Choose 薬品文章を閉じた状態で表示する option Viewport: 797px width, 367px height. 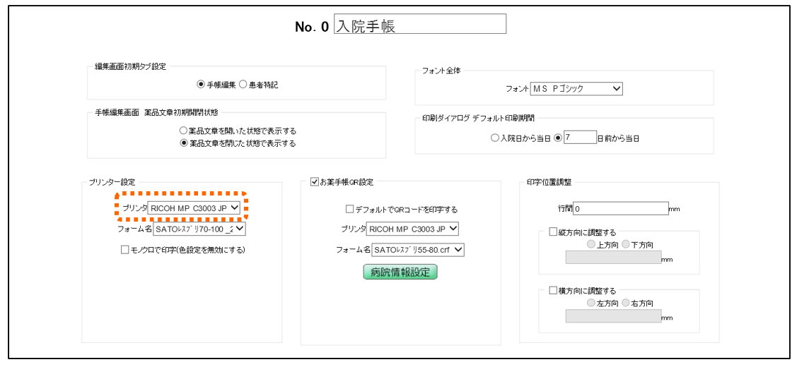[184, 143]
